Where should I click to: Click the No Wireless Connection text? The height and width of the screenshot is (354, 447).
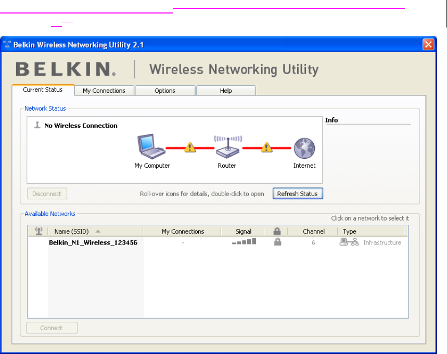click(x=81, y=126)
